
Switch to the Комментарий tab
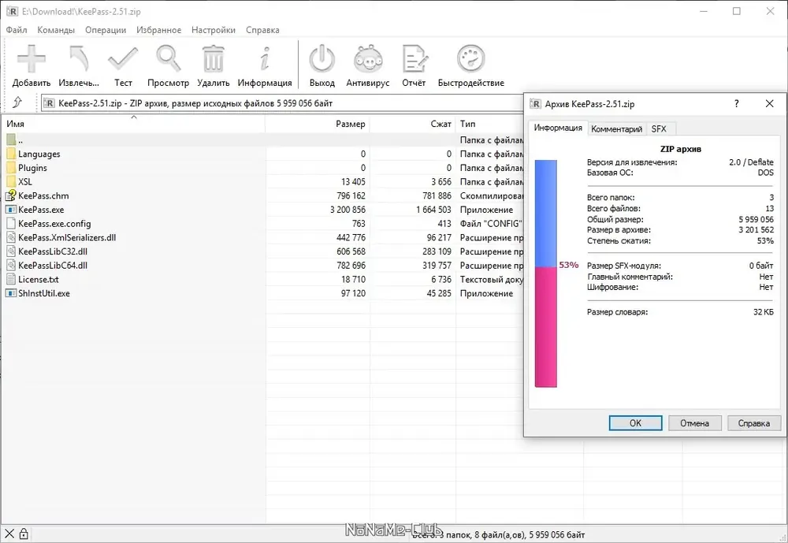click(x=617, y=129)
